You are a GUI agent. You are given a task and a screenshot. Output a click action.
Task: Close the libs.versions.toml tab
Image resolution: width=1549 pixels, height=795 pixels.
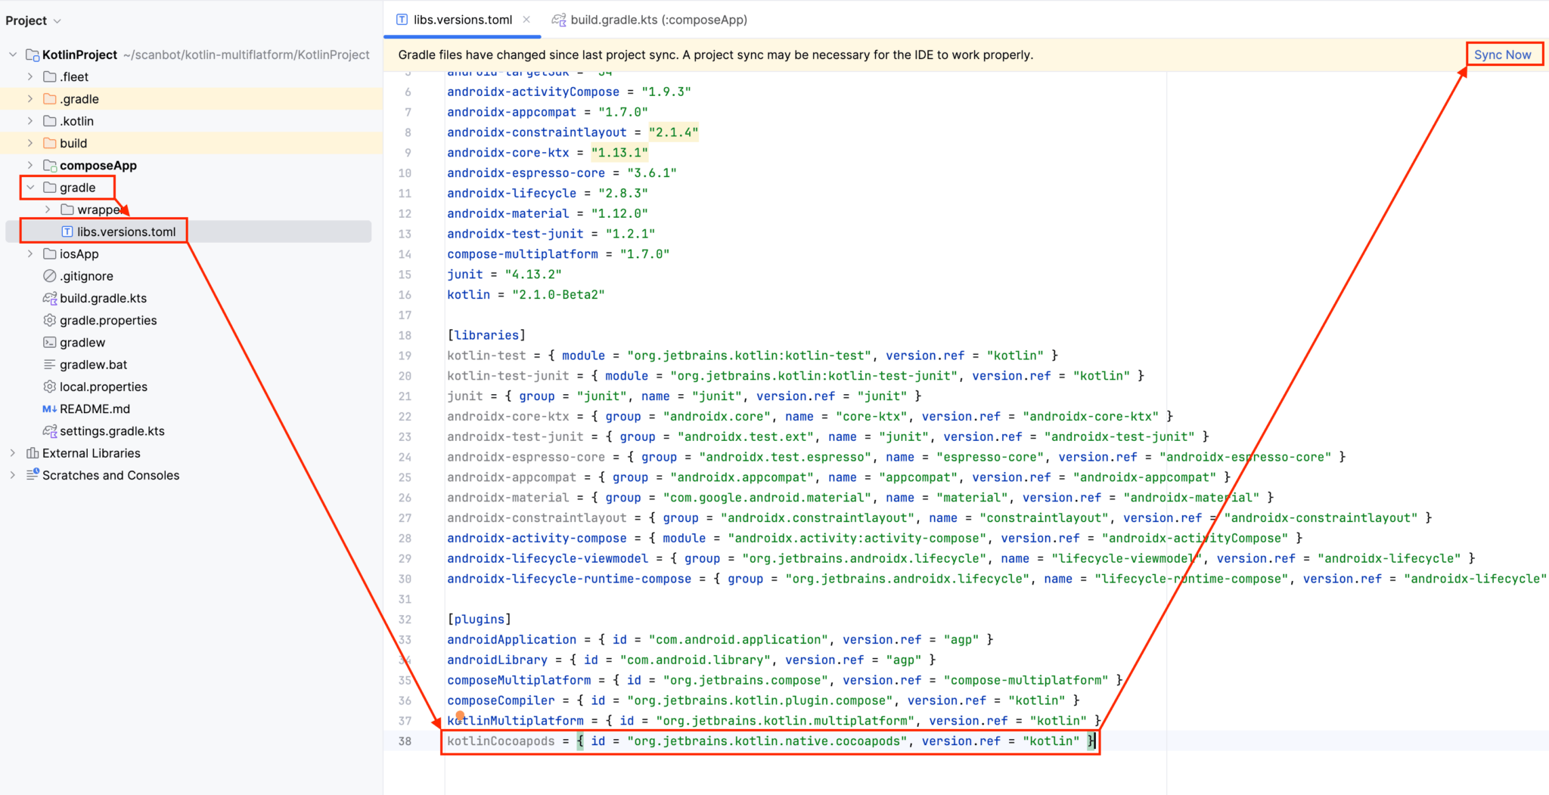[526, 20]
